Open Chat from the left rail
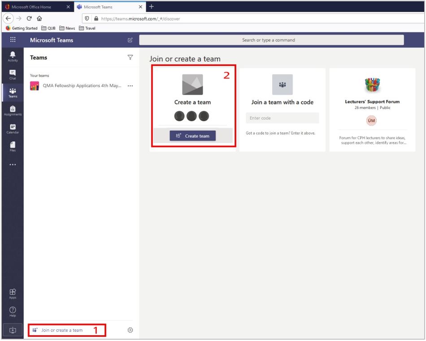The image size is (426, 341). [x=13, y=74]
